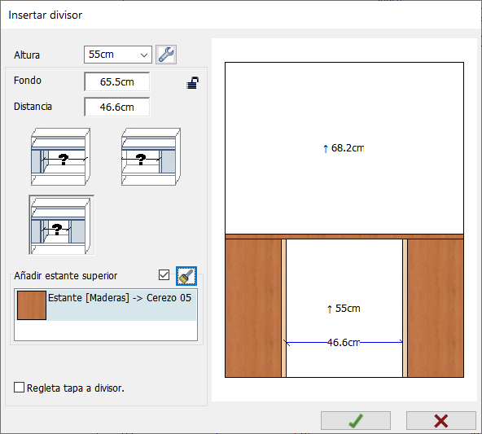
Task: Confirm with the green checkmark button
Action: click(x=356, y=420)
